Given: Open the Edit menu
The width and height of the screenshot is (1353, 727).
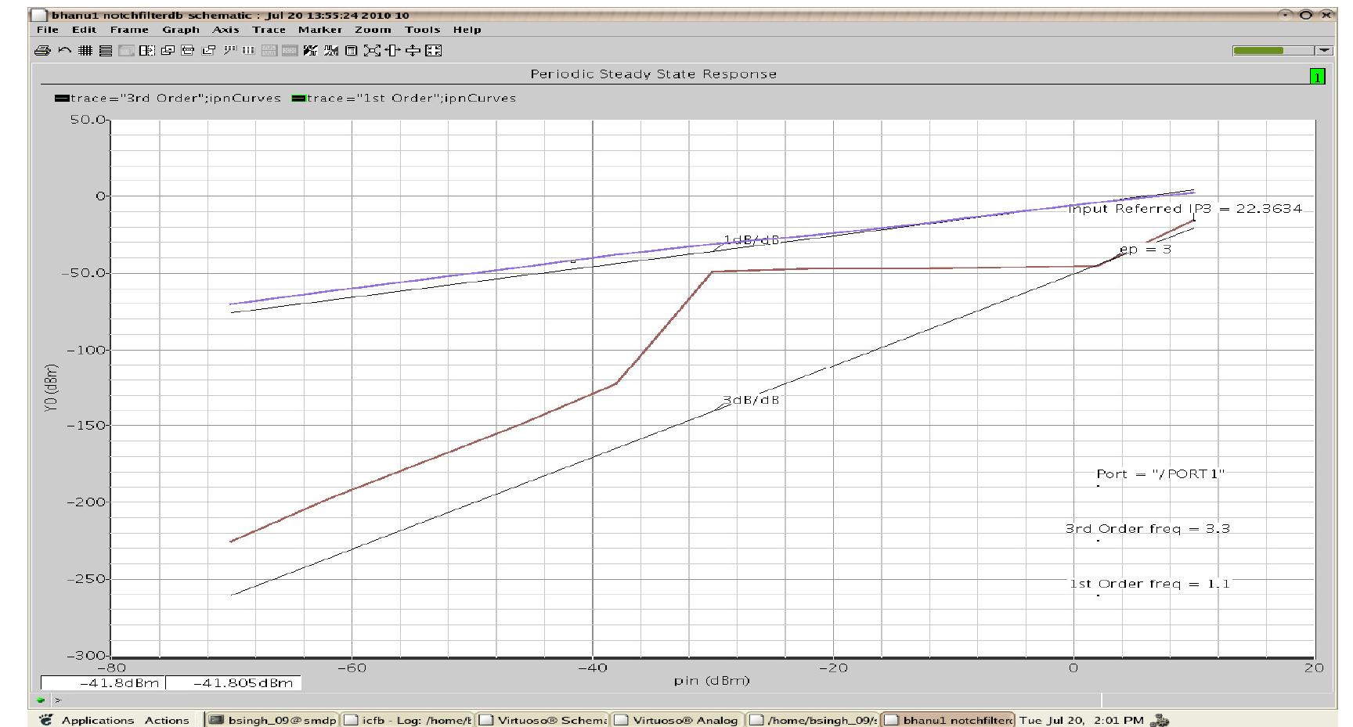Looking at the screenshot, I should (x=84, y=30).
